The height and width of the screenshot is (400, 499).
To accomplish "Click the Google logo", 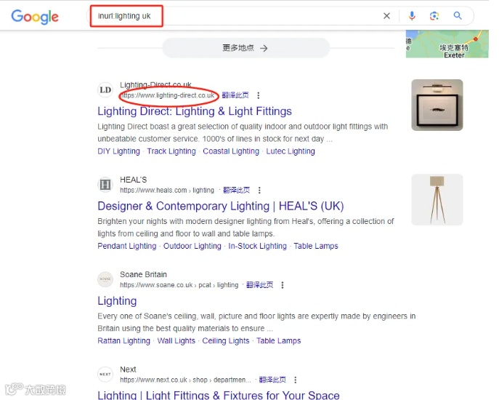I will 35,17.
